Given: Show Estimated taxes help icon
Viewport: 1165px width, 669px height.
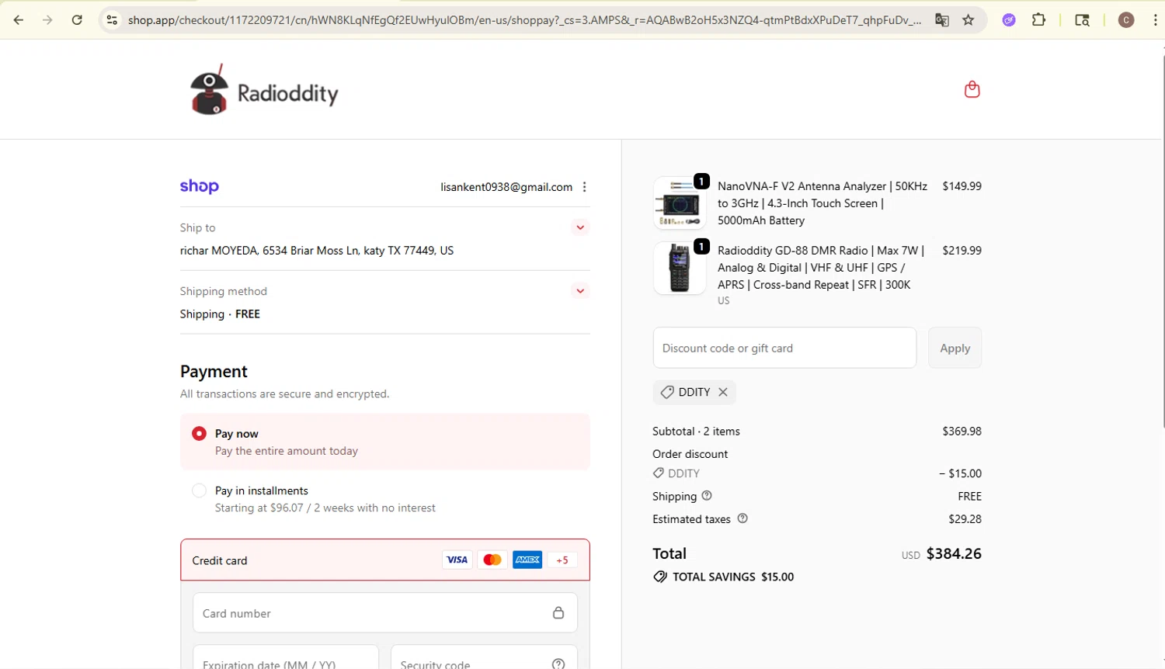Looking at the screenshot, I should click(742, 518).
